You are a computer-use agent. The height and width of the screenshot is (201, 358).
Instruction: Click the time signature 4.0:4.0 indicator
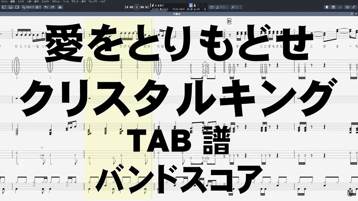[165, 9]
